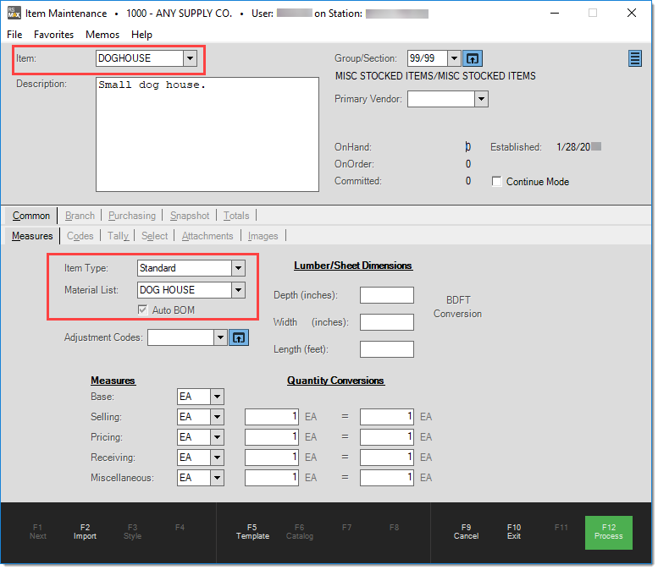Open Group/Section settings icon button
Screen dimensions: 658x570
(x=474, y=58)
